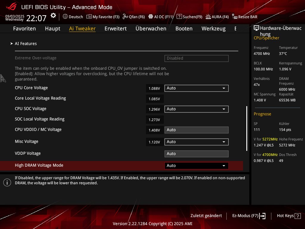Screen dimensions: 305x229
Task: Open the High DRAM Voltage Mode dropdown
Action: 197,166
